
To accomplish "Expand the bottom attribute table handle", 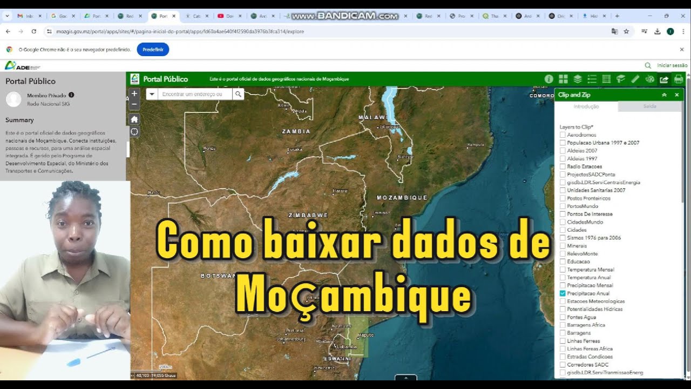I will point(405,377).
